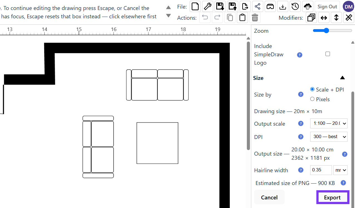
Task: Click the export file icon
Action: [x=245, y=6]
